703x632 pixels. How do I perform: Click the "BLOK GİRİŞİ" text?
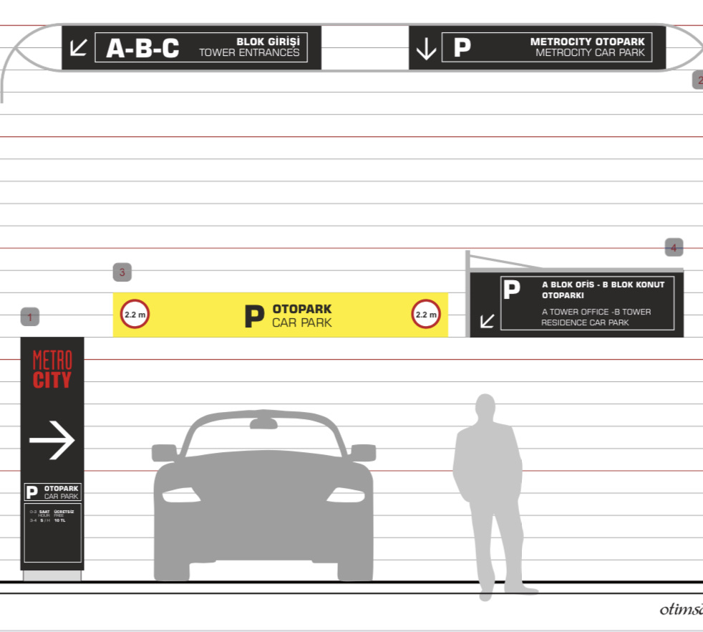click(x=268, y=42)
